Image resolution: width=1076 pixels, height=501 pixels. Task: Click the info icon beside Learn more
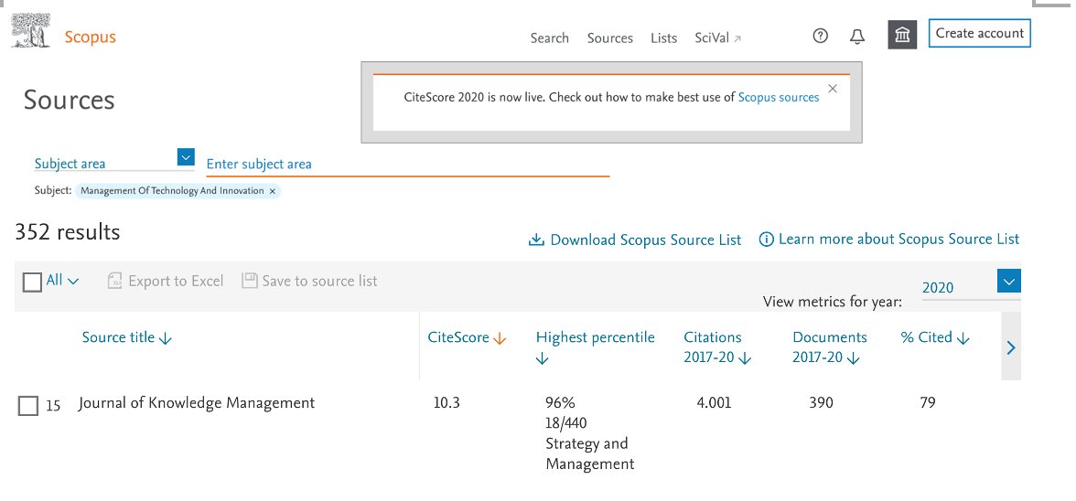(x=766, y=240)
